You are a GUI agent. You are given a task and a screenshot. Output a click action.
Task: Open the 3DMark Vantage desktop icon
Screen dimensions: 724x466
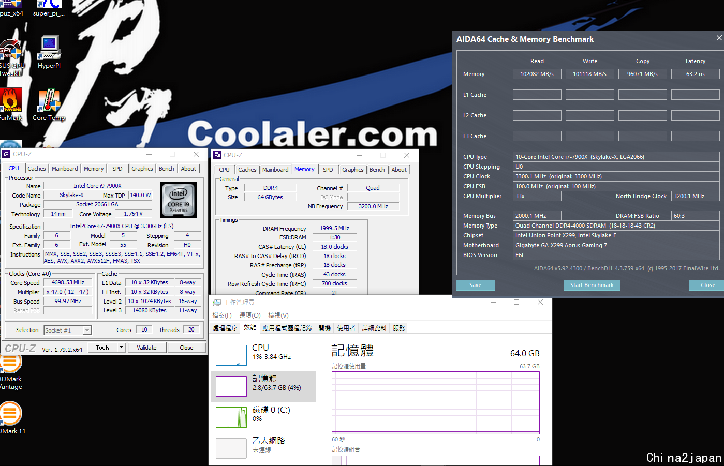[x=10, y=363]
